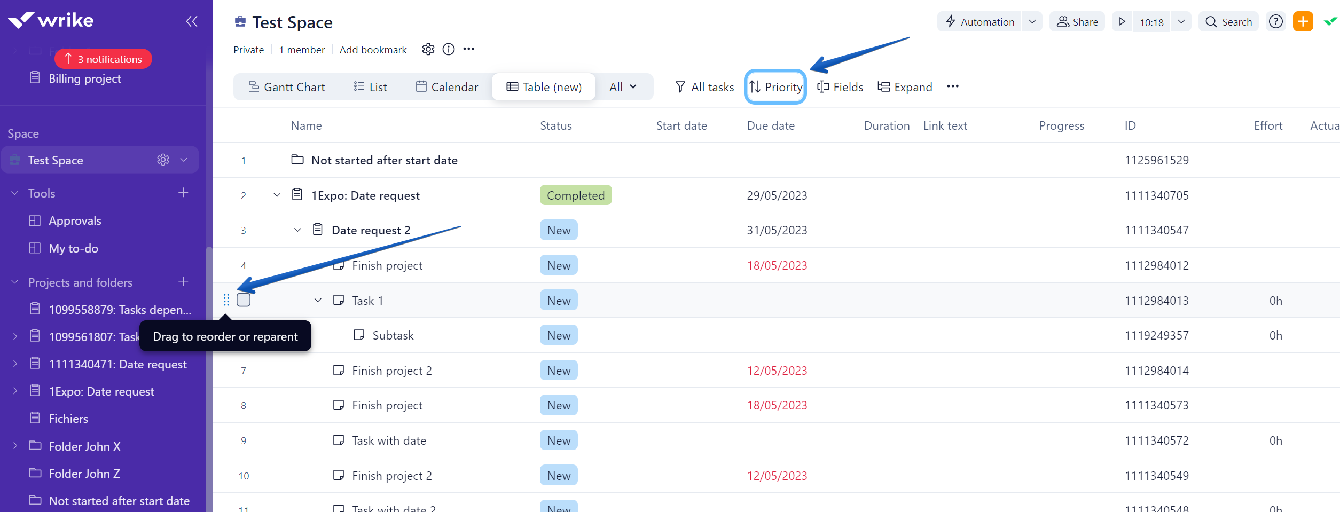
Task: Open the All views dropdown
Action: pos(623,87)
